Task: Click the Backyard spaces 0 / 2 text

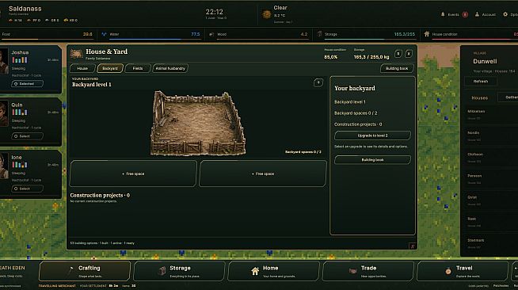Action: [x=356, y=113]
